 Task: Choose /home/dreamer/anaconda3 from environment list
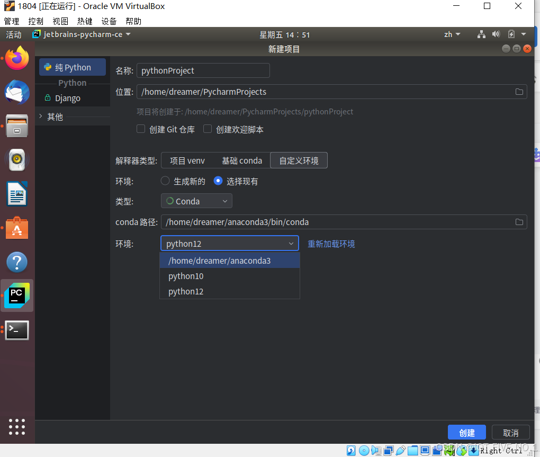230,261
